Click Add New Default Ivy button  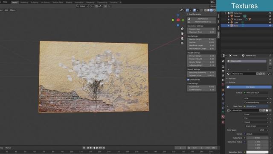pyautogui.click(x=202, y=22)
